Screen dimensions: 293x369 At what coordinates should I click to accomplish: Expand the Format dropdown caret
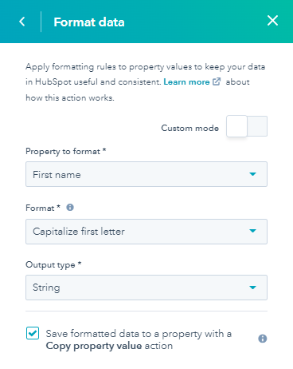pyautogui.click(x=252, y=231)
